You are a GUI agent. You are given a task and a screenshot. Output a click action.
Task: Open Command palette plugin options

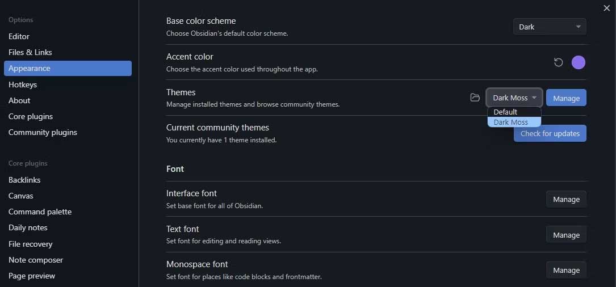(40, 212)
